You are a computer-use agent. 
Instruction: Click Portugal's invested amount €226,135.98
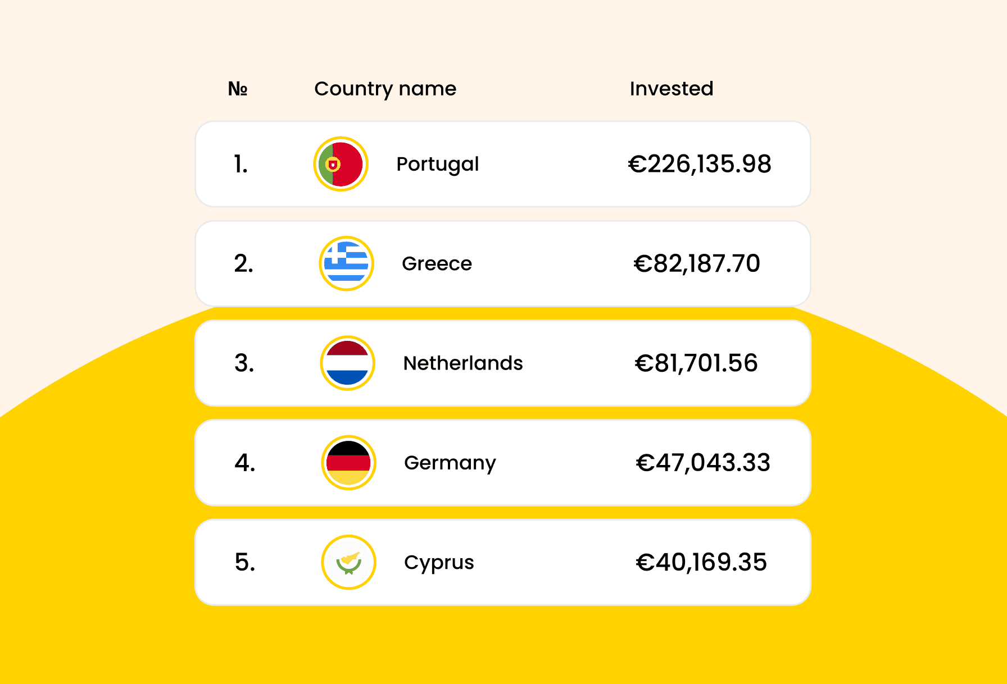(699, 164)
